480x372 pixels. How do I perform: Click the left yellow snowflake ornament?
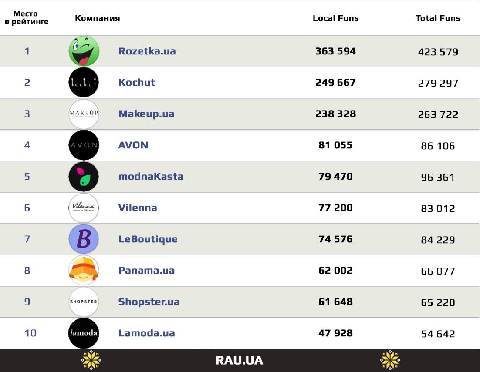click(x=91, y=360)
